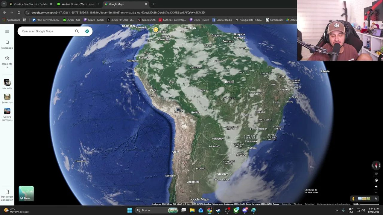Click the Brasil country label on map
This screenshot has width=383, height=215.
pyautogui.click(x=230, y=82)
